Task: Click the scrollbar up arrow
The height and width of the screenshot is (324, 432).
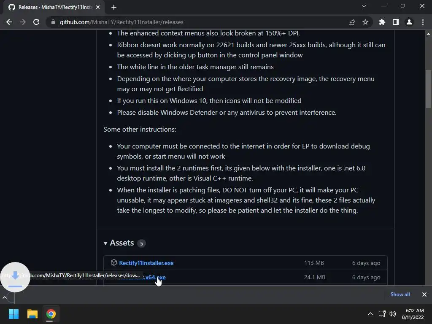Action: [428, 34]
